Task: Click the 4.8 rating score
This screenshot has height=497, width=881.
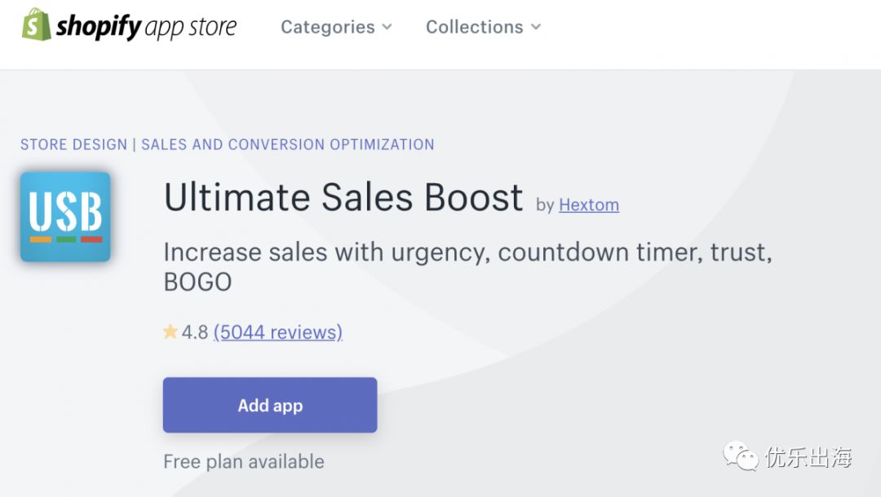Action: pos(195,332)
